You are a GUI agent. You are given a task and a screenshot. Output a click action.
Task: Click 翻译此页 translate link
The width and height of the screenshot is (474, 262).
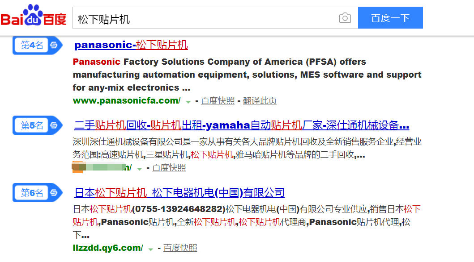[x=260, y=101]
